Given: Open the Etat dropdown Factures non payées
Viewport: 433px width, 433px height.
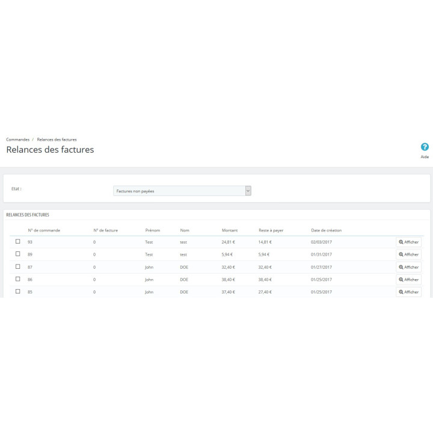Looking at the screenshot, I should click(x=182, y=191).
